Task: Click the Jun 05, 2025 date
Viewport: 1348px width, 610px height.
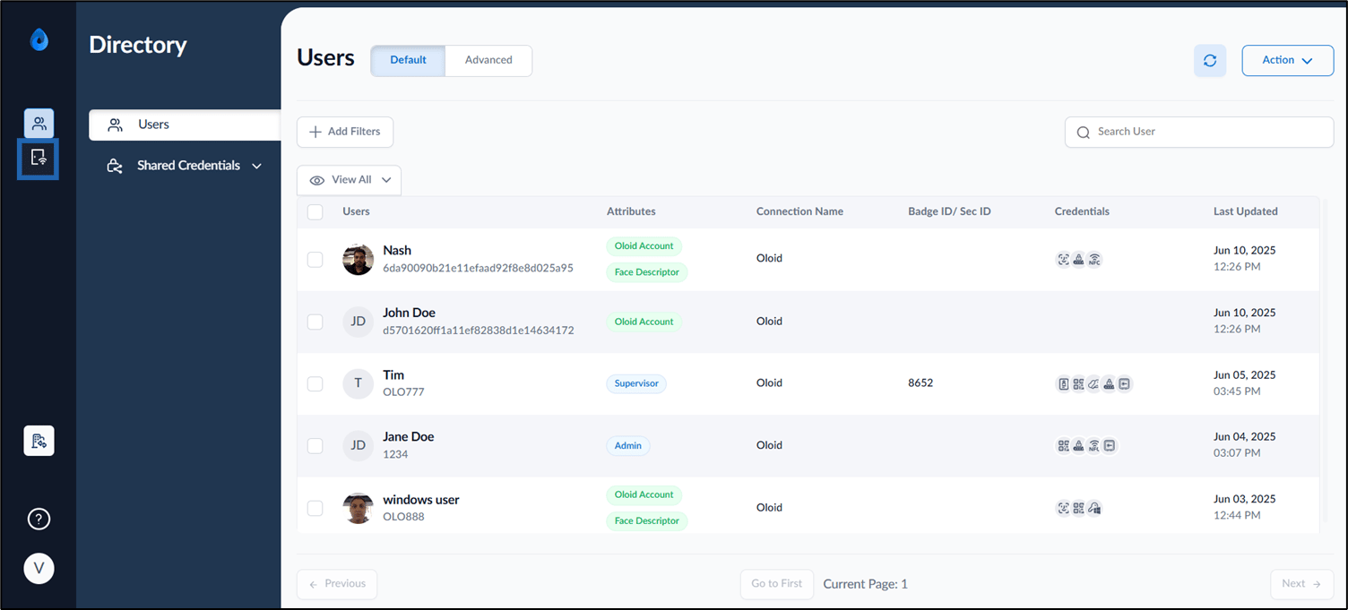Action: (1244, 375)
